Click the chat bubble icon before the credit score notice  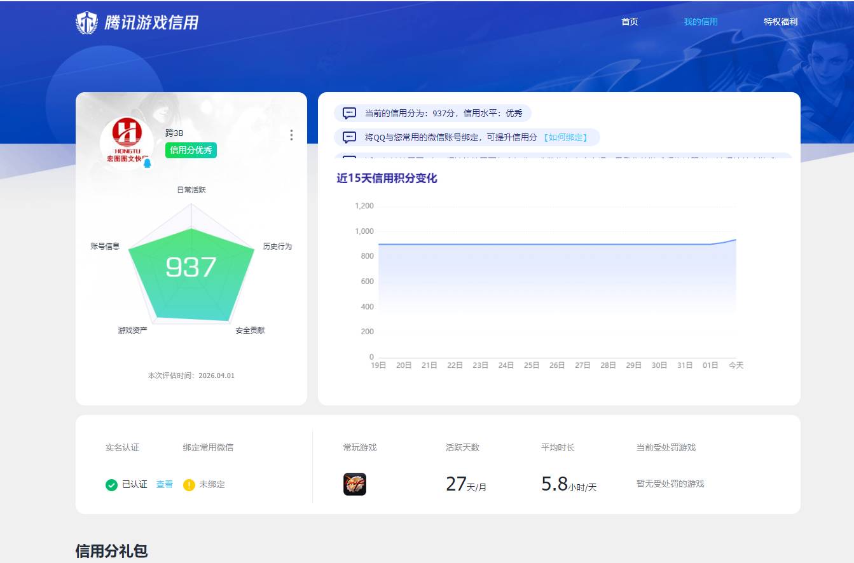click(x=348, y=112)
